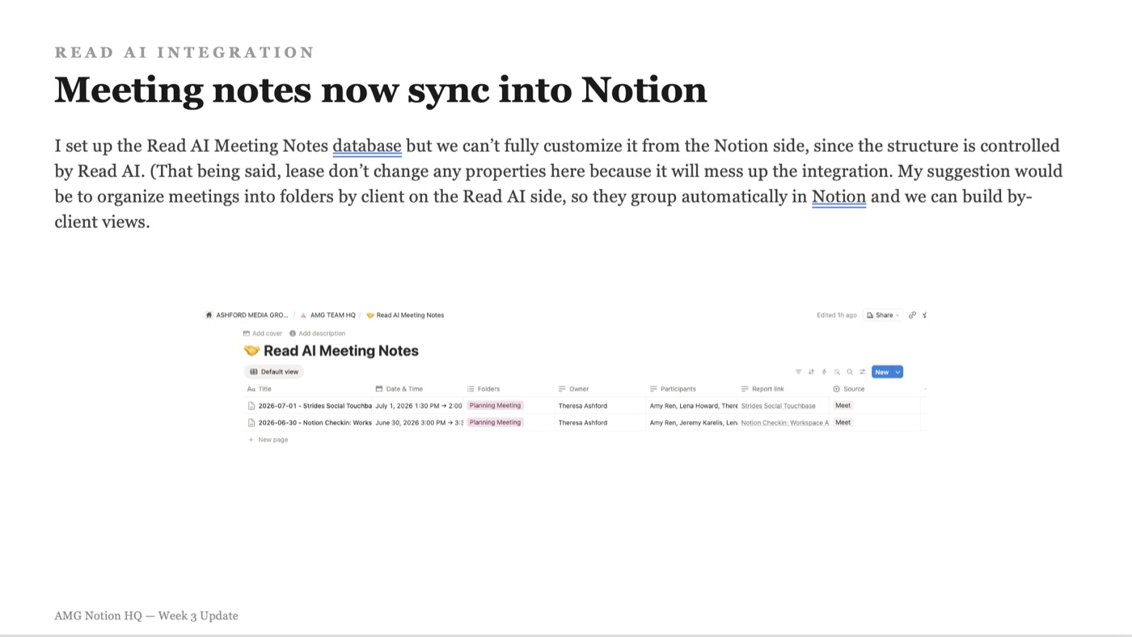Click the handshake page icon beside the title
Image resolution: width=1132 pixels, height=637 pixels.
(251, 351)
